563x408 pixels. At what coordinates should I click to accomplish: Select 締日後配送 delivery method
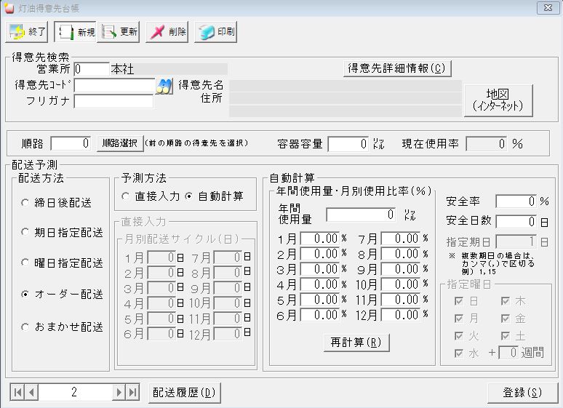26,203
